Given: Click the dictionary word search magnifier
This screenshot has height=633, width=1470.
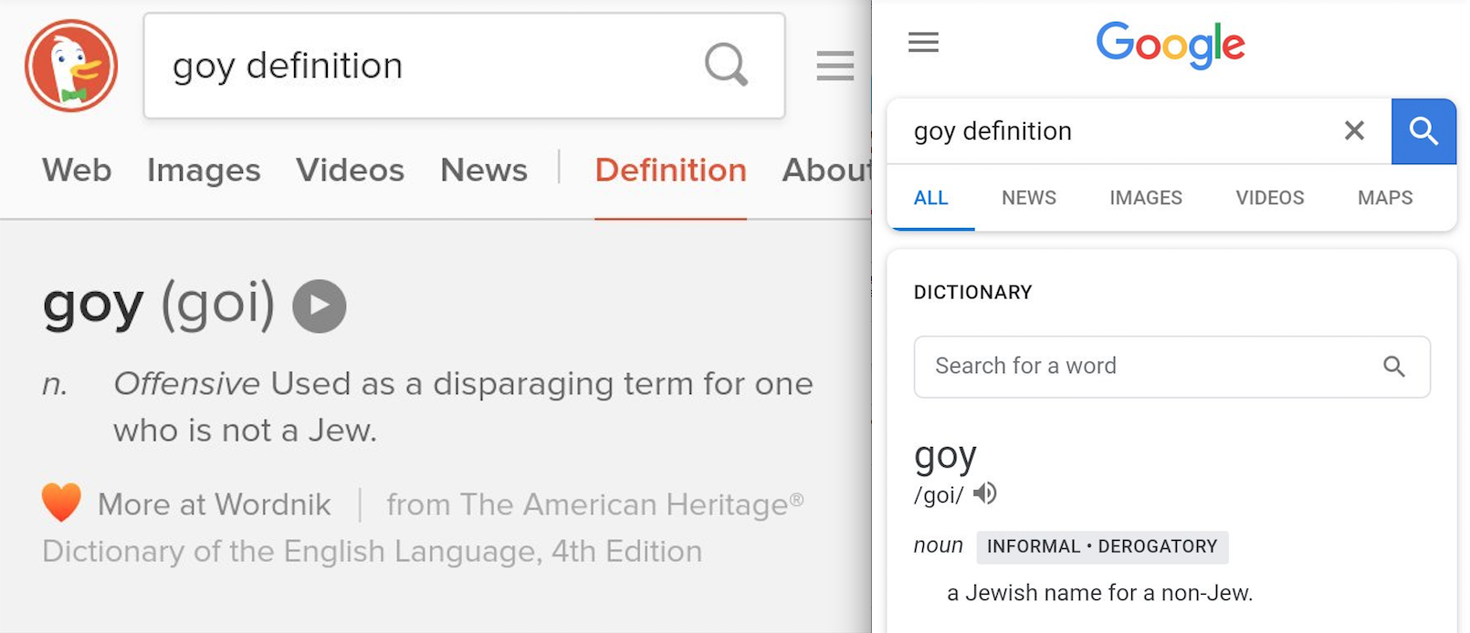Looking at the screenshot, I should [x=1393, y=367].
